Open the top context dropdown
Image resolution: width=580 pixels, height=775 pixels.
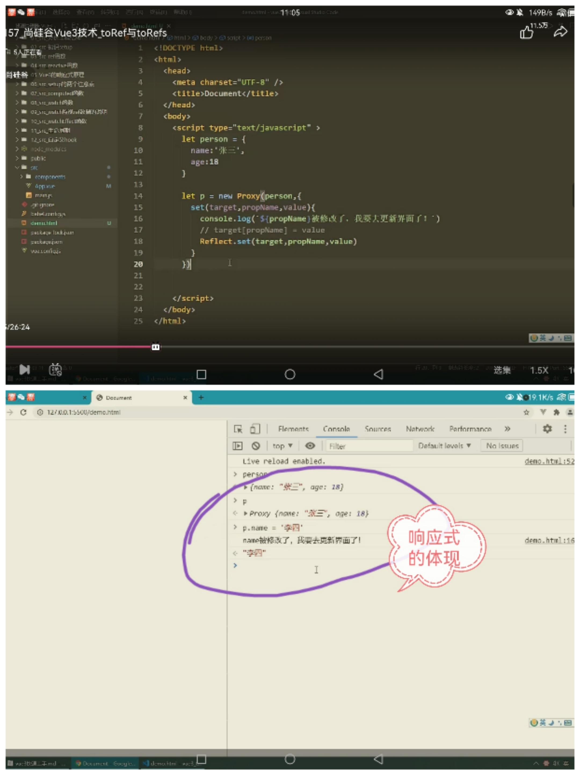[282, 446]
